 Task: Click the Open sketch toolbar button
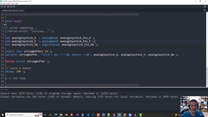(11, 6)
